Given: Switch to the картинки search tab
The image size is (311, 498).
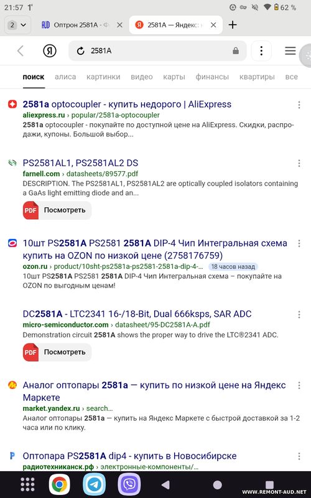Looking at the screenshot, I should click(103, 77).
